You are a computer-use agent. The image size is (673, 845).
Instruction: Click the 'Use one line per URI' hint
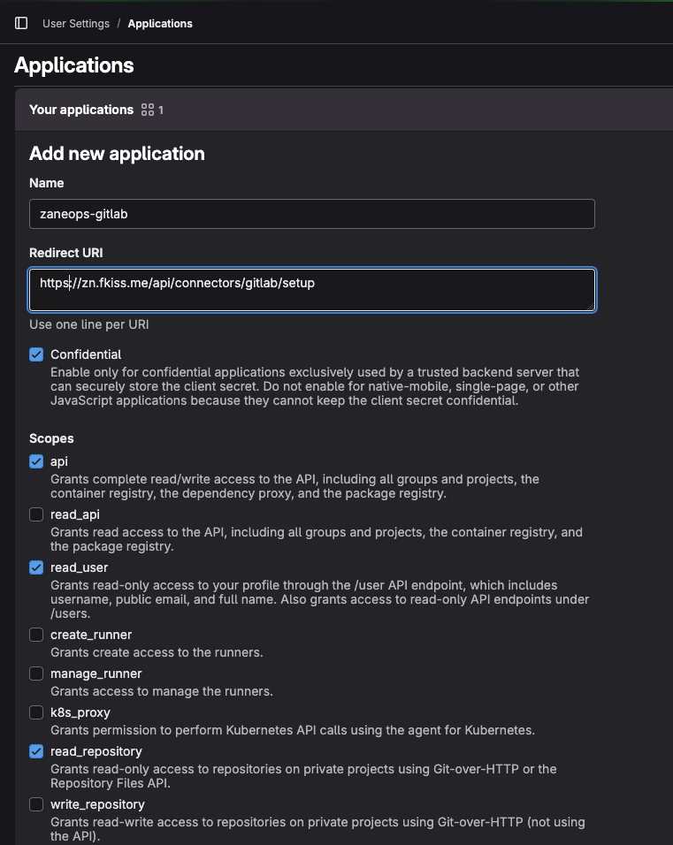(x=89, y=324)
